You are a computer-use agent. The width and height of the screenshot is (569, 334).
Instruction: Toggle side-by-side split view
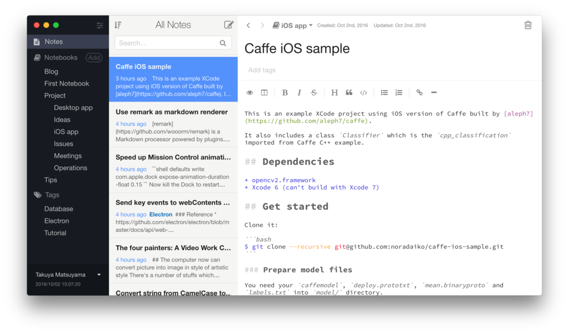point(264,93)
